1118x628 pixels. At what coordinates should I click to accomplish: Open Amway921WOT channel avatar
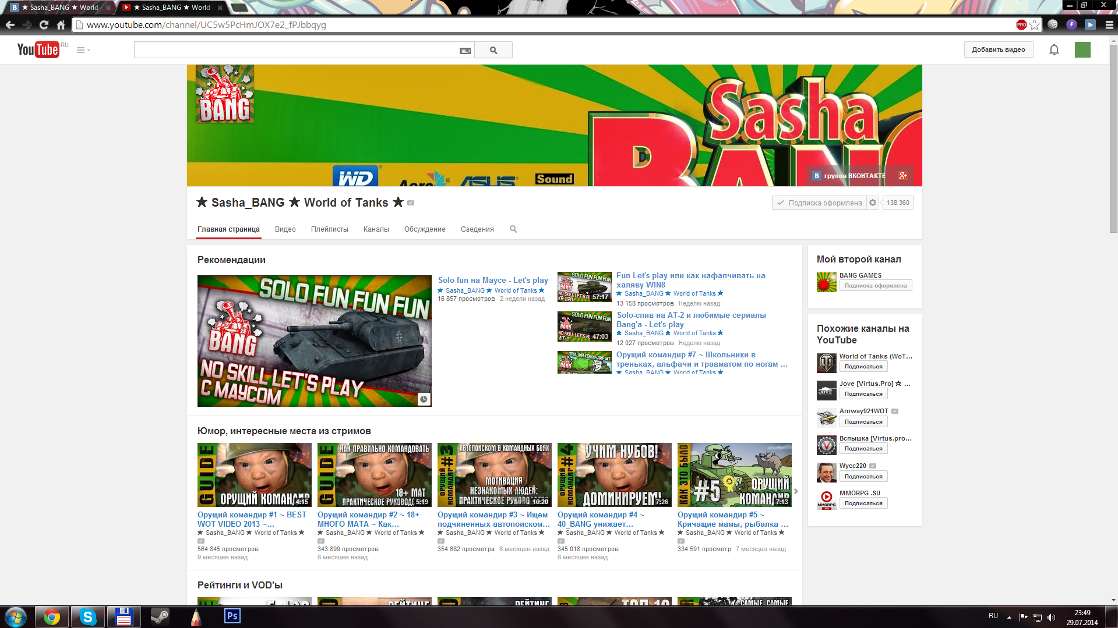click(x=827, y=418)
